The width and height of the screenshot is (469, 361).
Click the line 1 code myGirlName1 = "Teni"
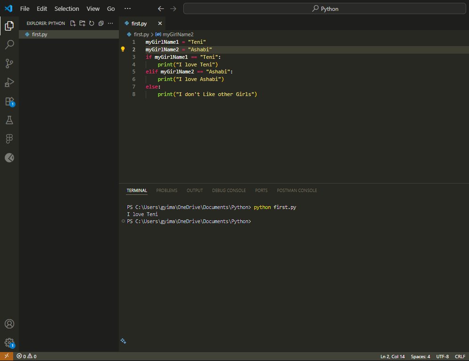[176, 42]
